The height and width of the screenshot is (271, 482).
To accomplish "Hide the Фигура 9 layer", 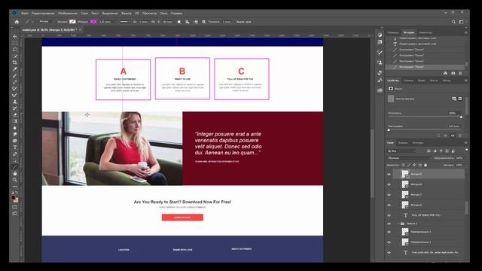I will click(x=389, y=174).
